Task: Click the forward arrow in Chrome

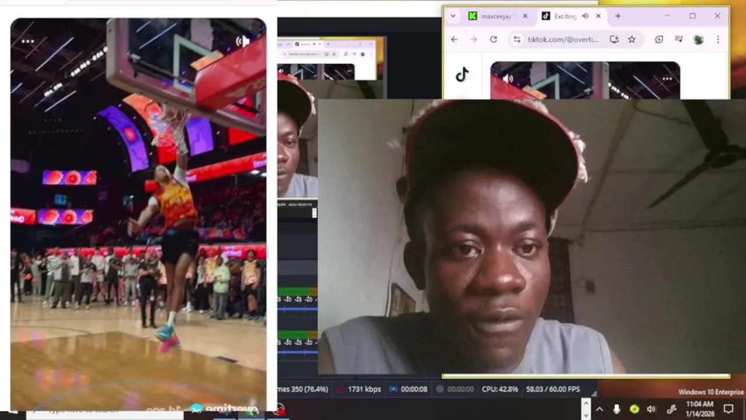Action: pos(473,39)
